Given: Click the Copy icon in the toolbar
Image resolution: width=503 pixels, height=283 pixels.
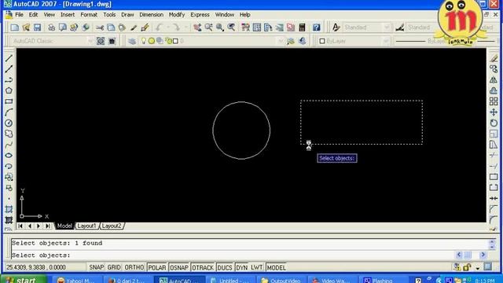Looking at the screenshot, I should click(x=111, y=28).
